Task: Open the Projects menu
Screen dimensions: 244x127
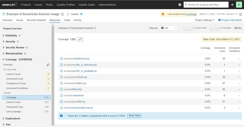Action: point(26,5)
